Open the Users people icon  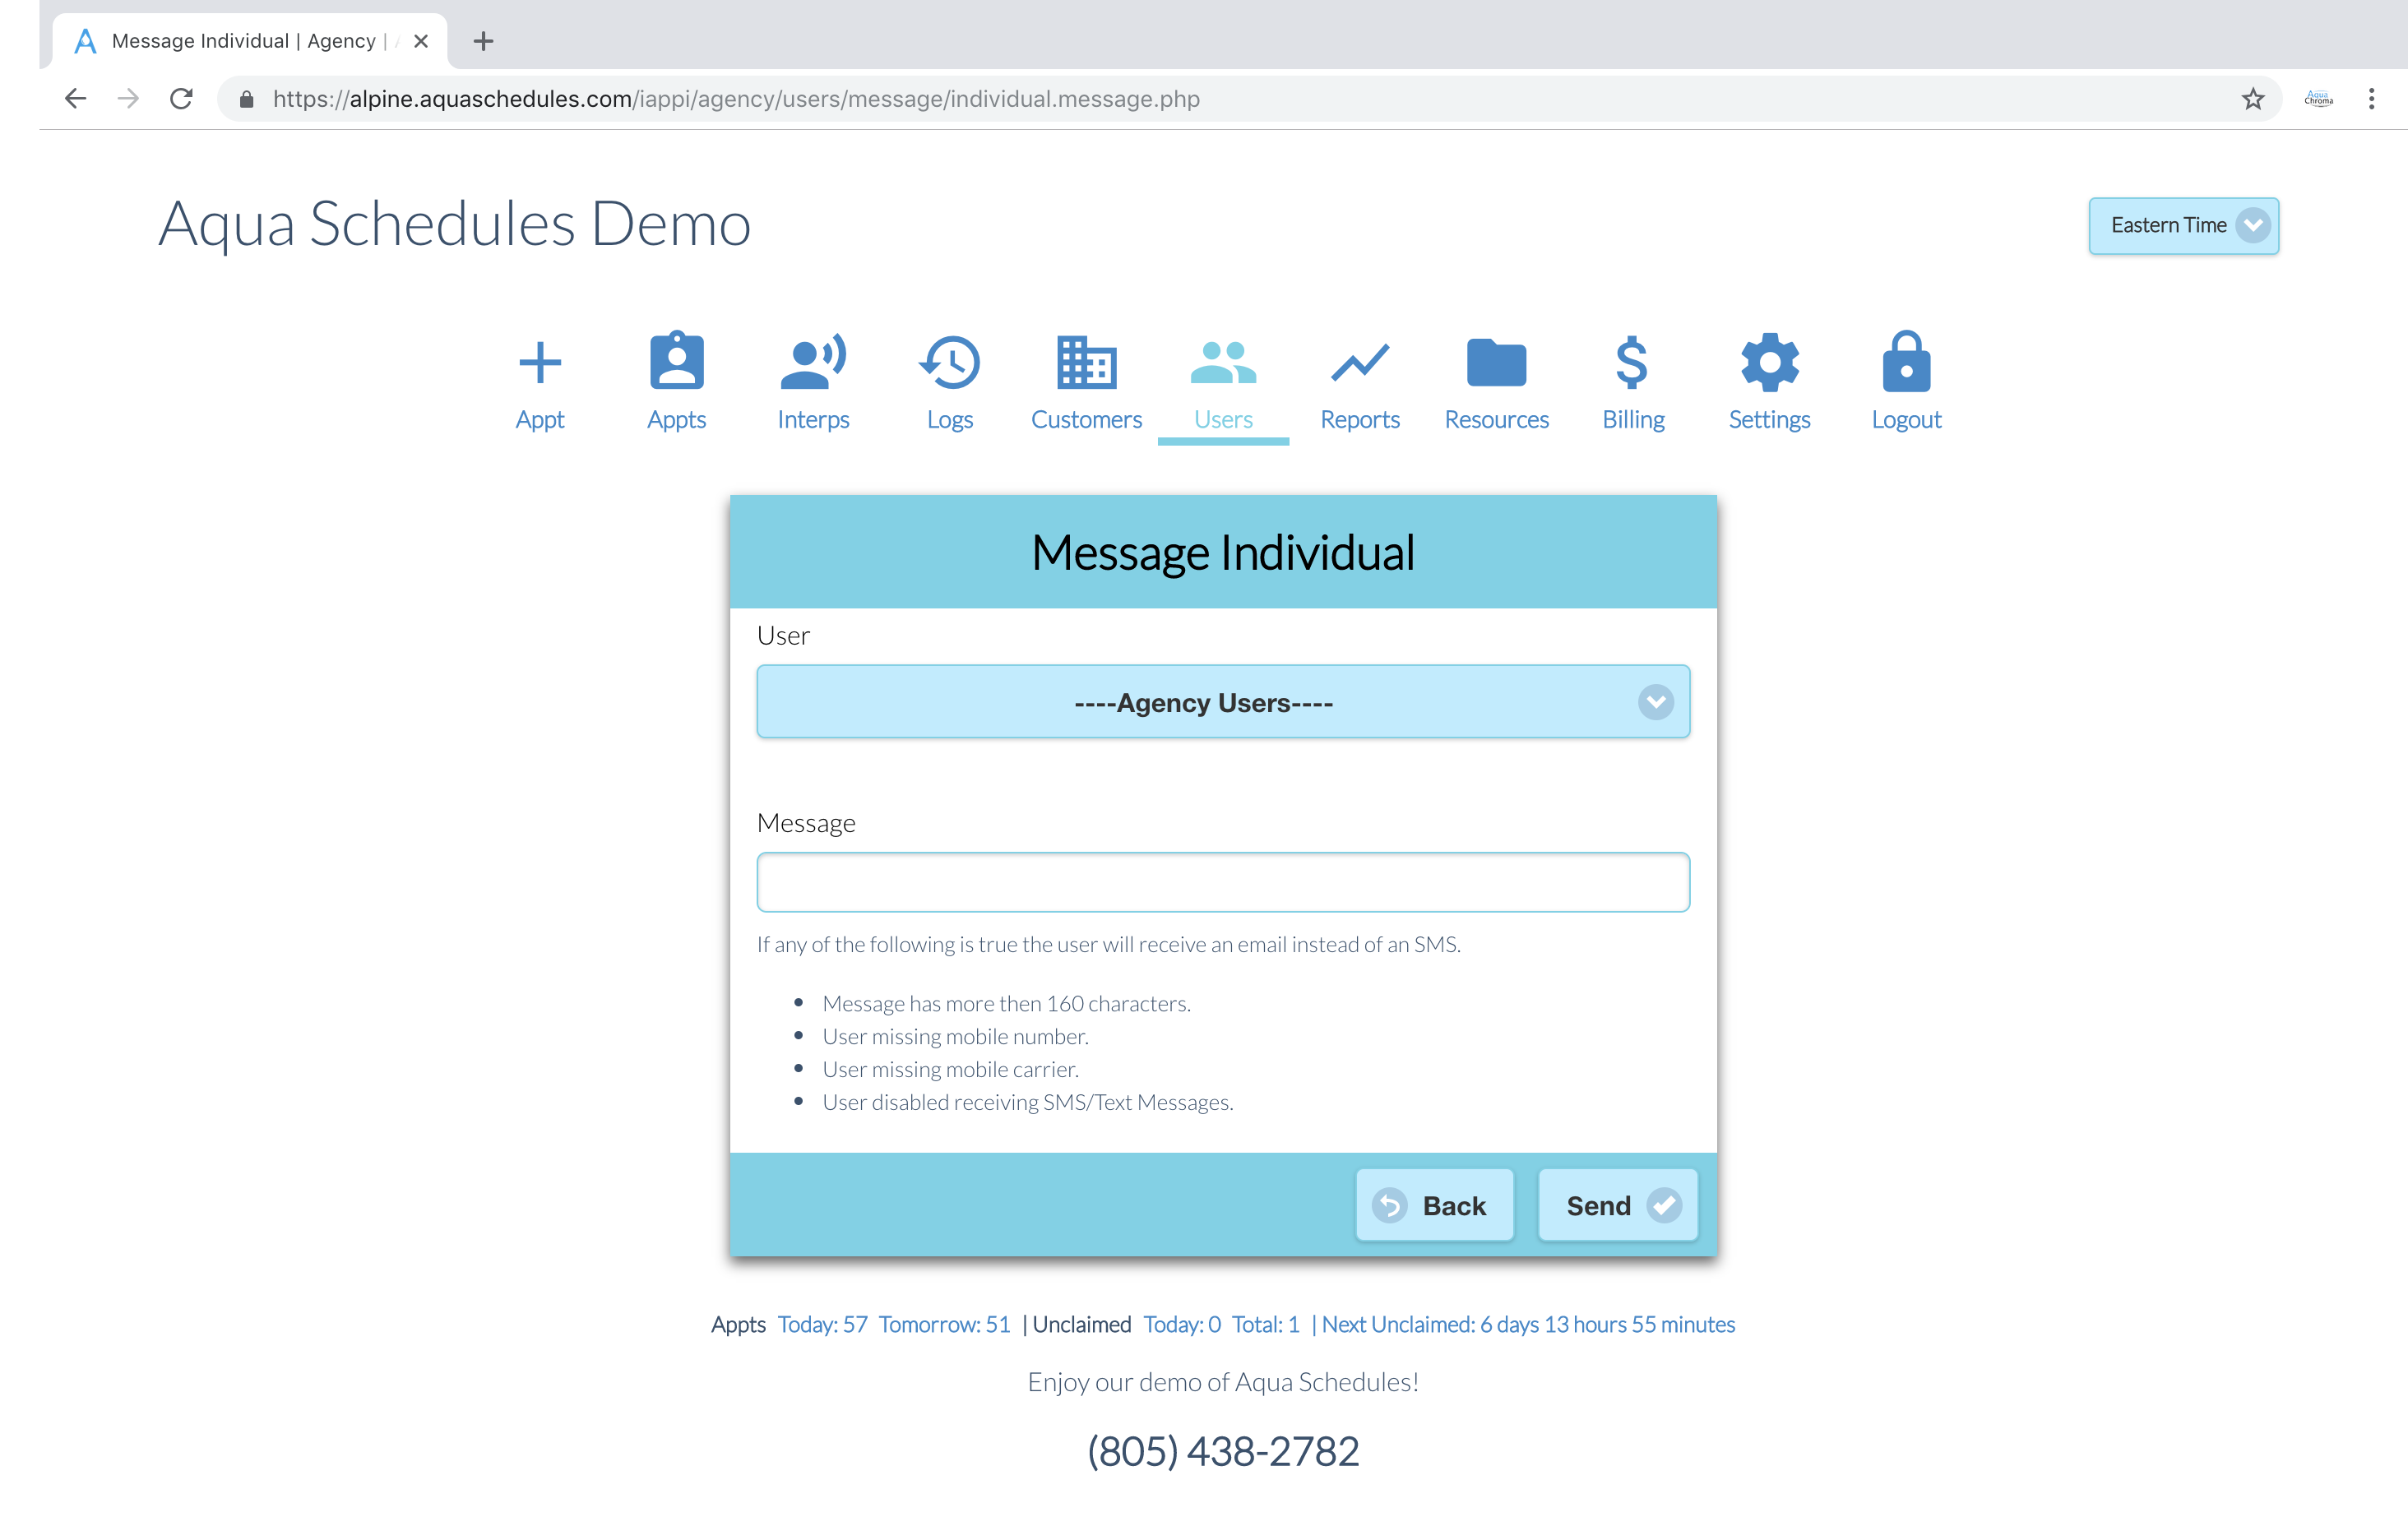point(1223,363)
